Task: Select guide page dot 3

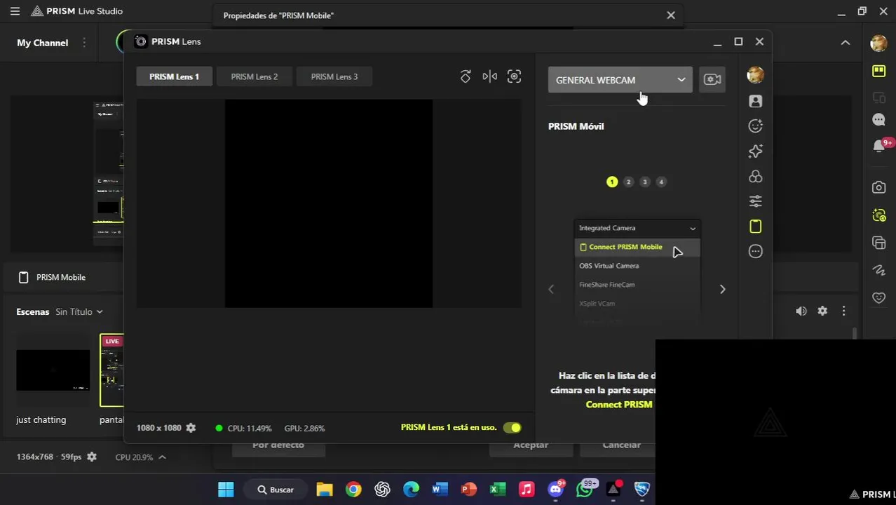Action: [644, 182]
